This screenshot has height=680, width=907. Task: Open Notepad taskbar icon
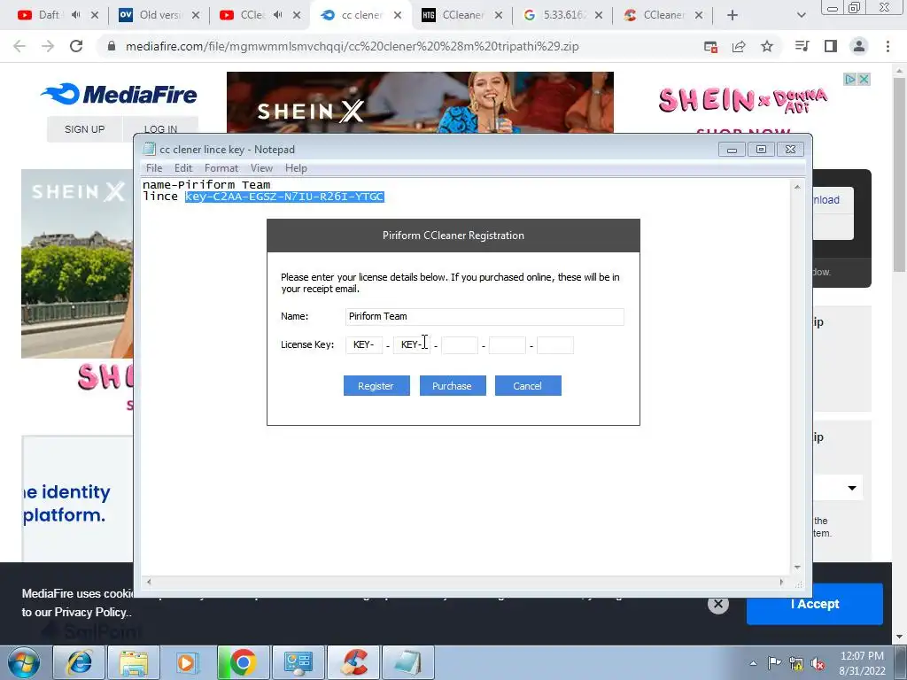point(409,662)
